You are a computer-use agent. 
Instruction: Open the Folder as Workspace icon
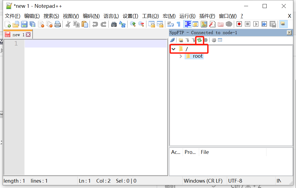point(220,24)
